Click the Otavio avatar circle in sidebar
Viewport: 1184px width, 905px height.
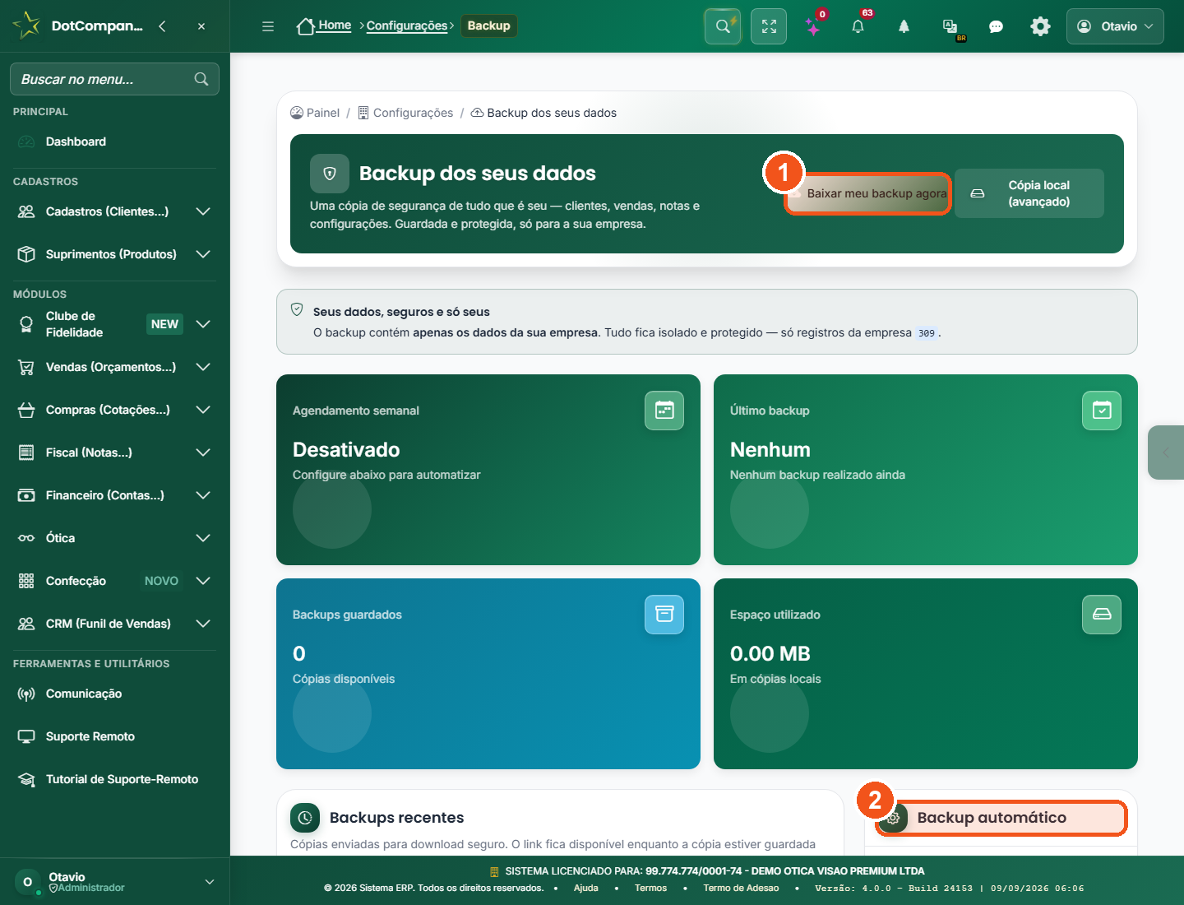coord(27,882)
